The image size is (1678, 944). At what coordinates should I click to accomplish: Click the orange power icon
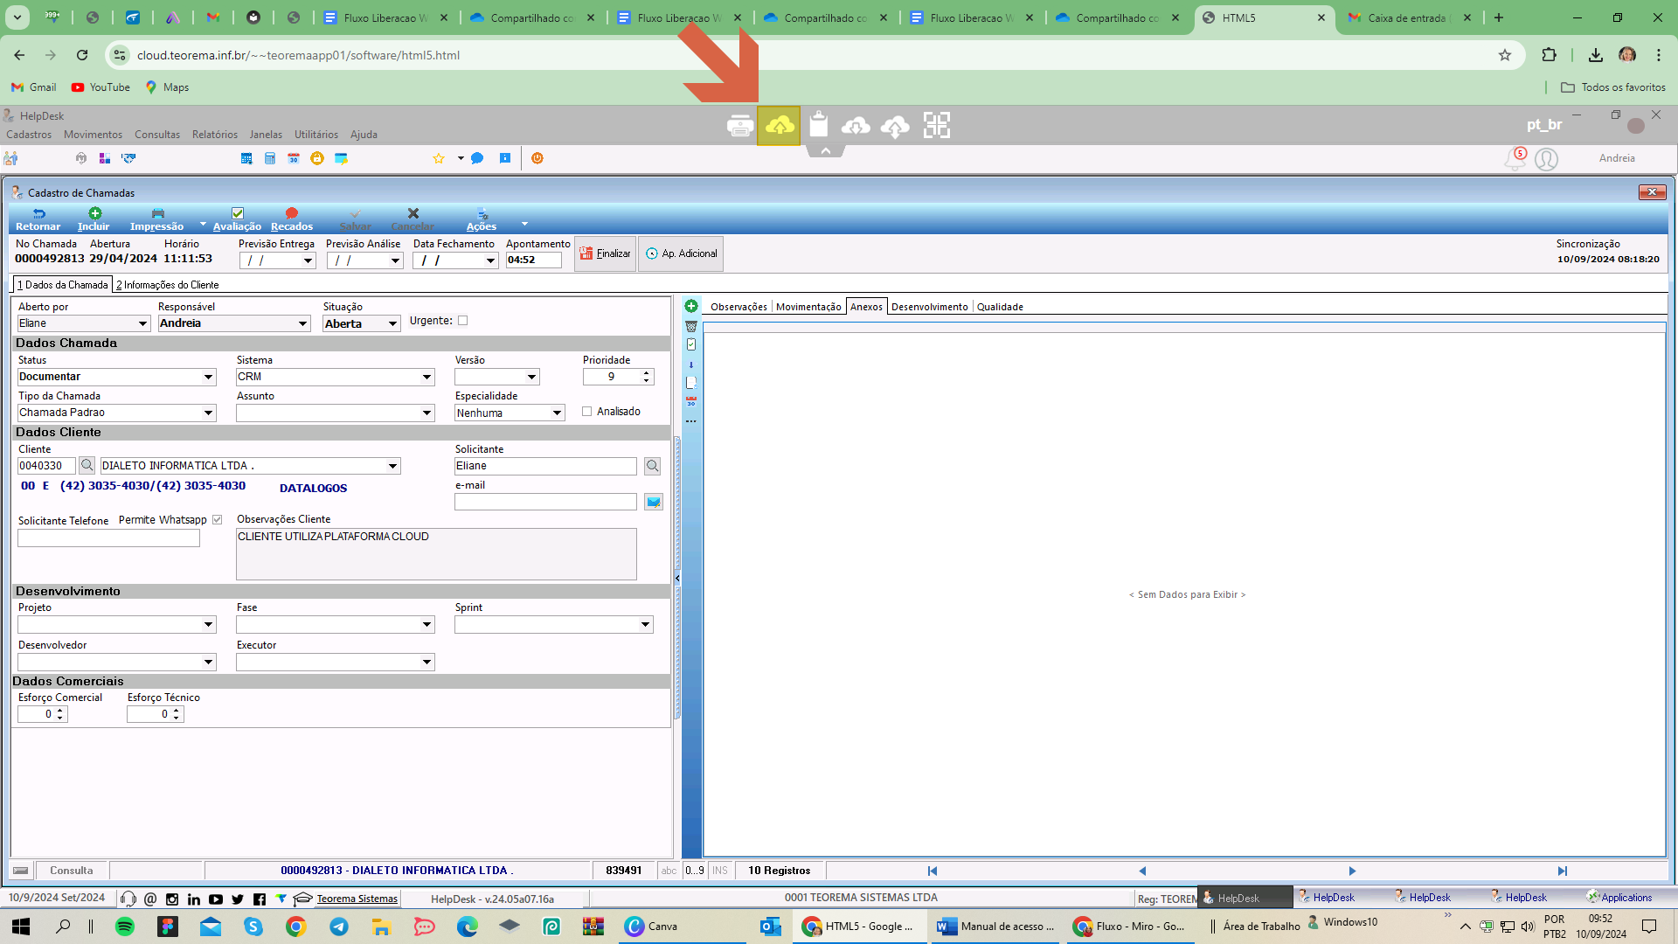[537, 158]
